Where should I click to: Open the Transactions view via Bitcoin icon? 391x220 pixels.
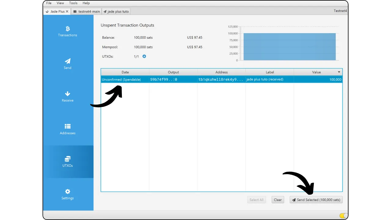click(x=68, y=29)
